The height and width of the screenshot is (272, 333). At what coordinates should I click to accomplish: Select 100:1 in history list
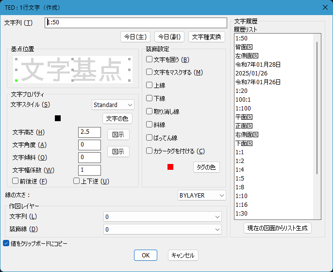[x=274, y=100]
